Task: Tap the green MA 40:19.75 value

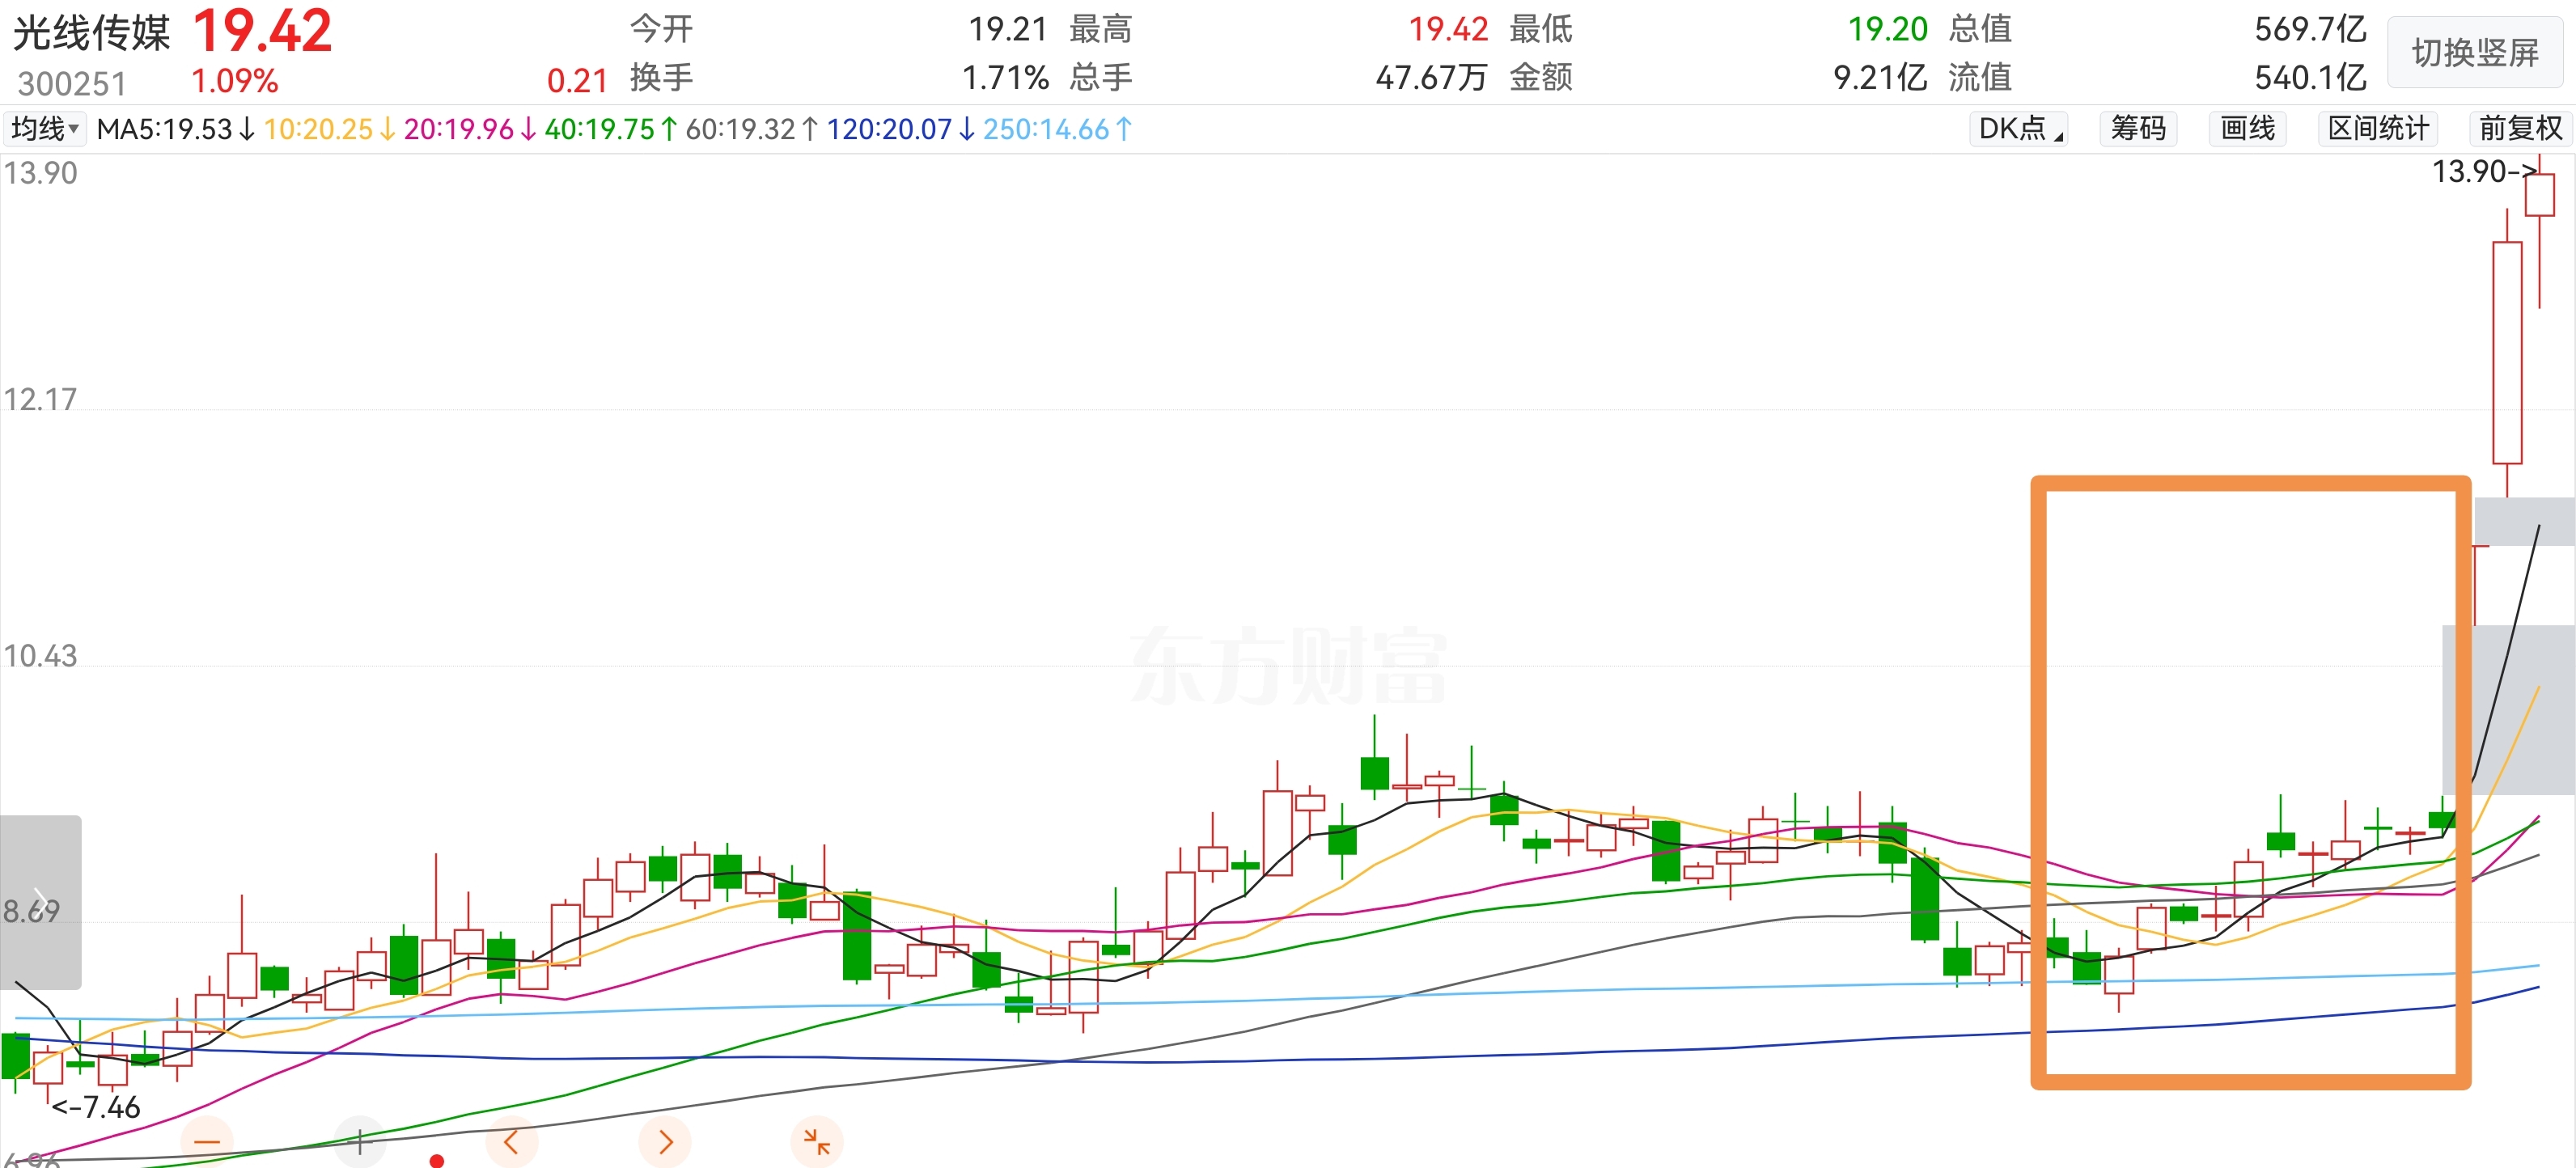Action: pyautogui.click(x=612, y=129)
